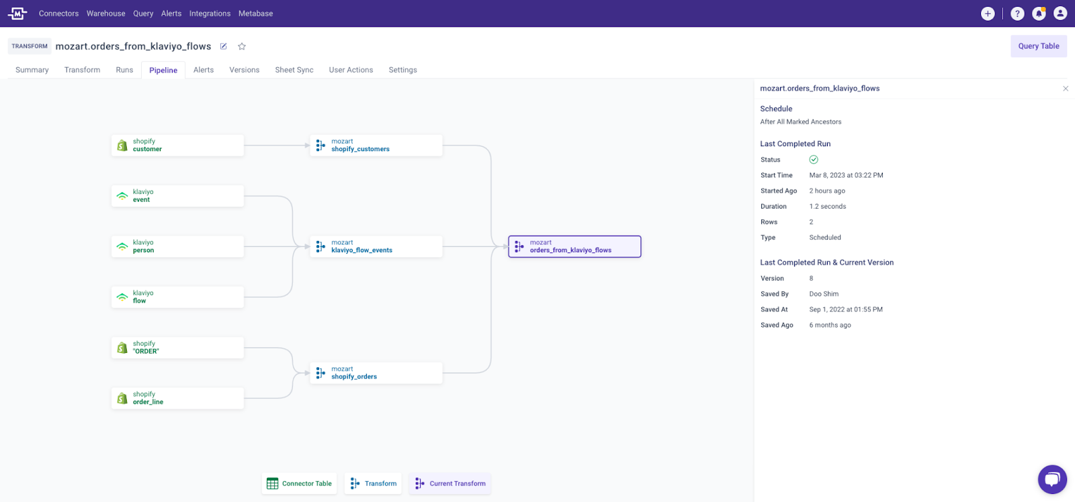Click the plus add icon in the top bar

click(x=988, y=13)
